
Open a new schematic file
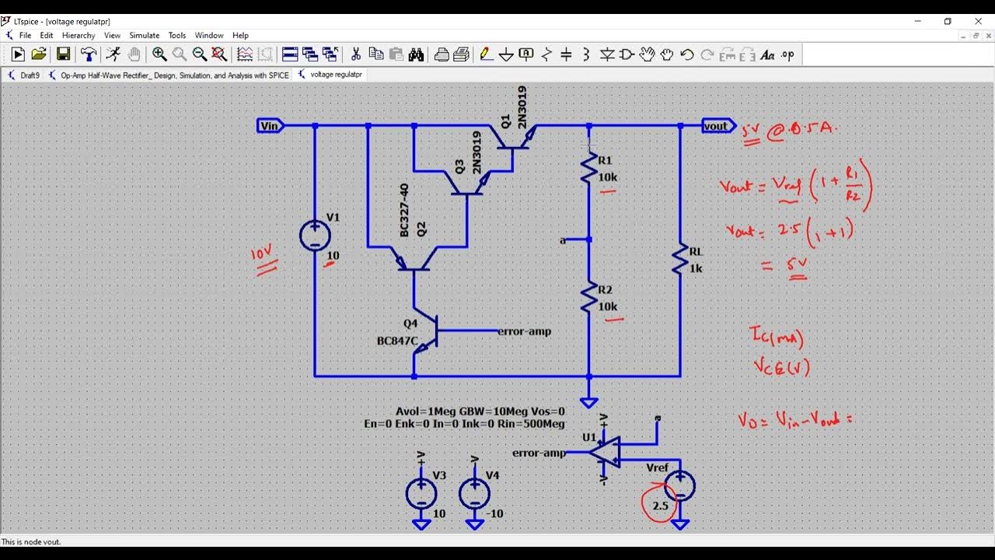[x=18, y=54]
